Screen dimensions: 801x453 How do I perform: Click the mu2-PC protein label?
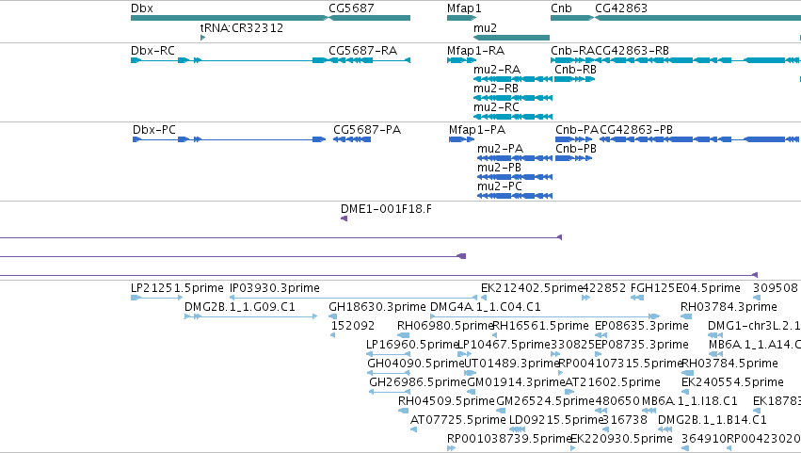tap(500, 186)
